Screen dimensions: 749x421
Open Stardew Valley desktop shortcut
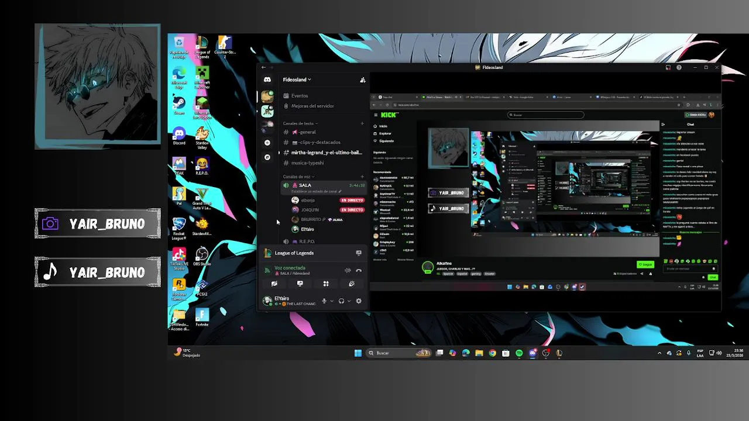pyautogui.click(x=202, y=138)
